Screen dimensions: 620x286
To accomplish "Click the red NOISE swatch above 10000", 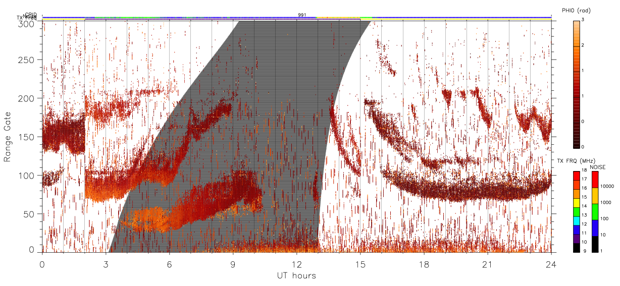I will point(595,180).
